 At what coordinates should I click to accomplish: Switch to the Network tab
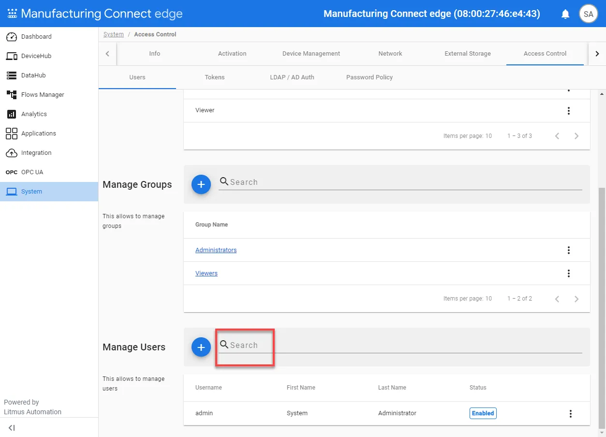390,54
